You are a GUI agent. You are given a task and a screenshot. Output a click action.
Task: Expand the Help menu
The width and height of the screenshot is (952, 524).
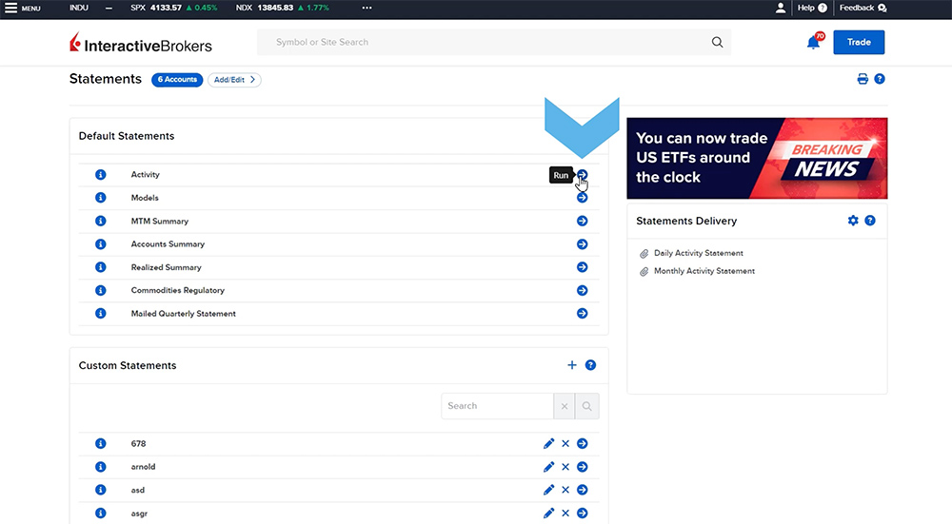point(810,8)
